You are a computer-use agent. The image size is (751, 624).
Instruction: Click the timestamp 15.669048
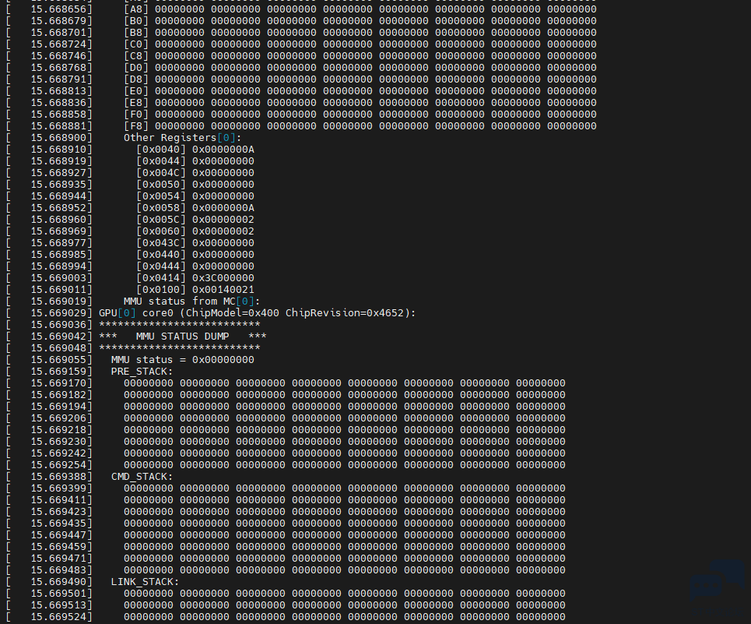click(58, 348)
